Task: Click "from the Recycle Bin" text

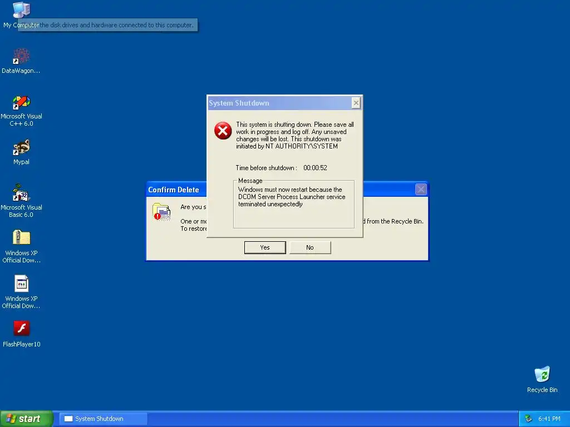Action: coord(395,221)
